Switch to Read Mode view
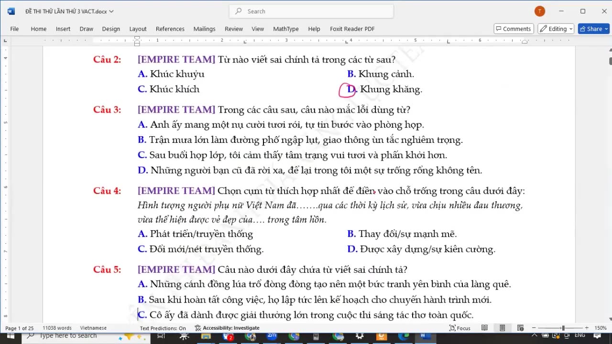The image size is (612, 344). coord(484,328)
